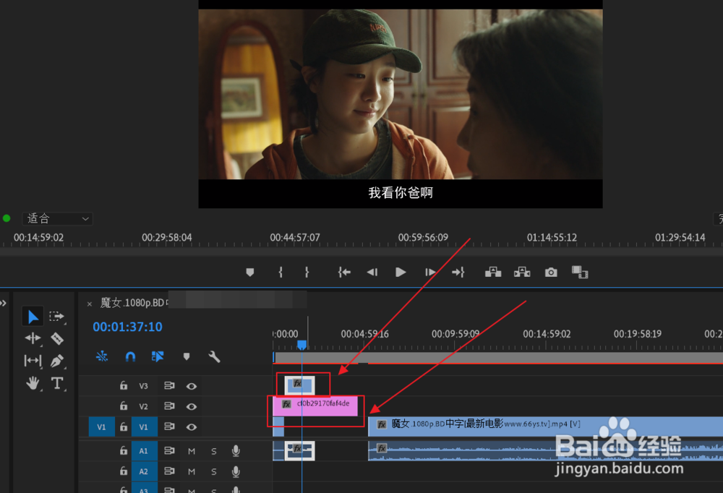Toggle sync lock for A1
The width and height of the screenshot is (723, 493).
[169, 450]
